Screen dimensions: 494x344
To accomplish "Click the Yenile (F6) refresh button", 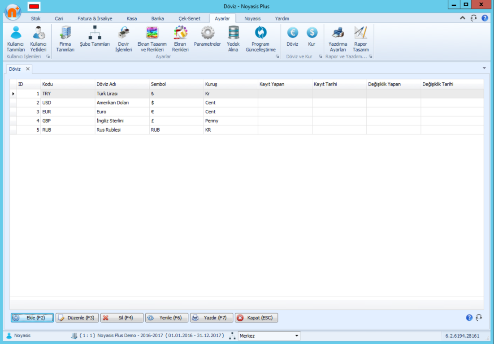I will (x=167, y=318).
